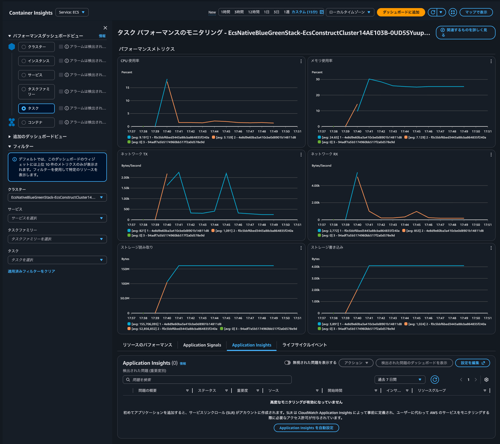Switch to the Application Signals tab
500x444 pixels.
(x=202, y=345)
